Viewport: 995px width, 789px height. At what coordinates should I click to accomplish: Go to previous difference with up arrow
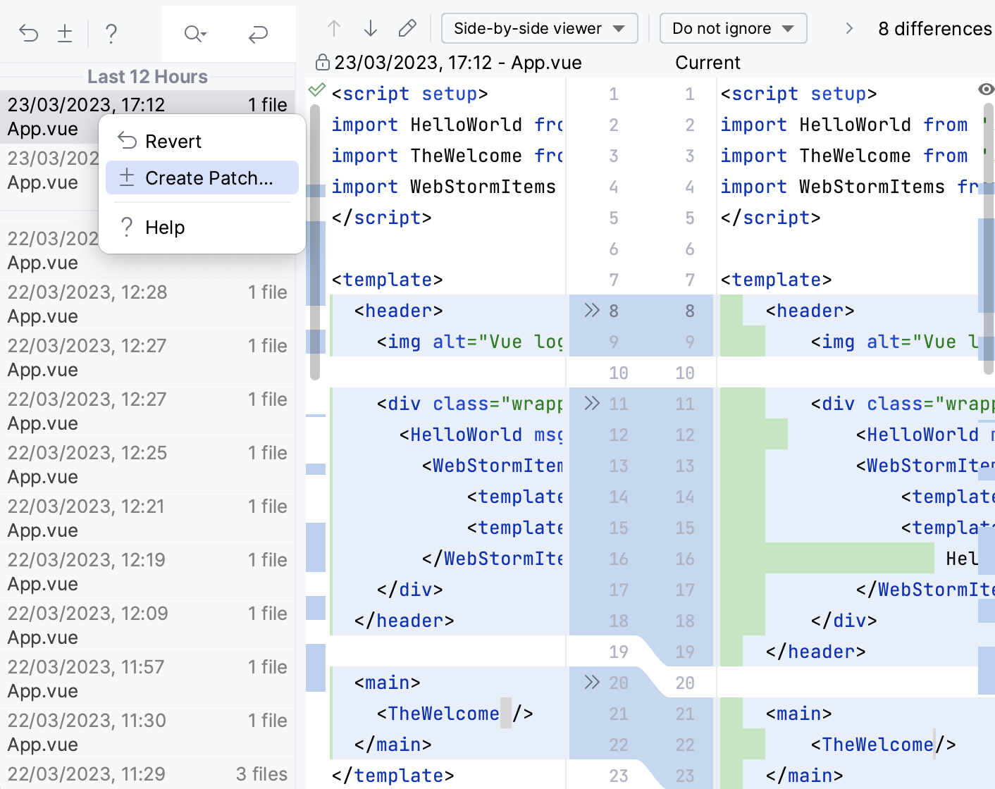tap(334, 28)
